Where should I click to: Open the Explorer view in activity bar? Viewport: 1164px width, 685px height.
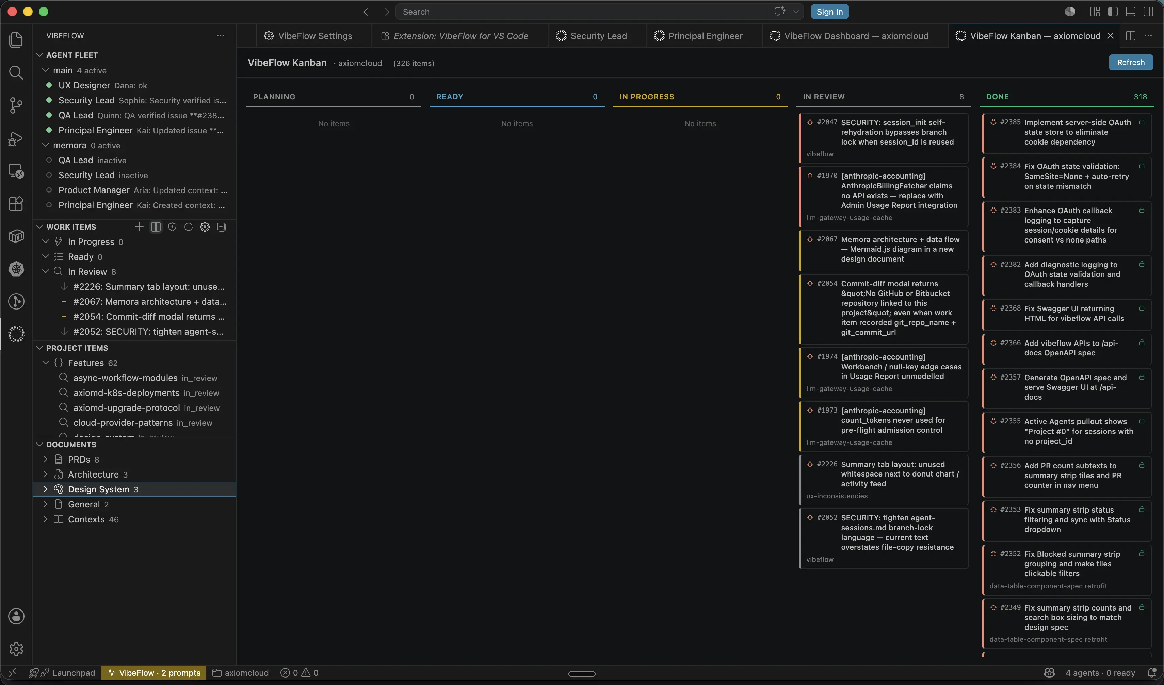point(16,40)
